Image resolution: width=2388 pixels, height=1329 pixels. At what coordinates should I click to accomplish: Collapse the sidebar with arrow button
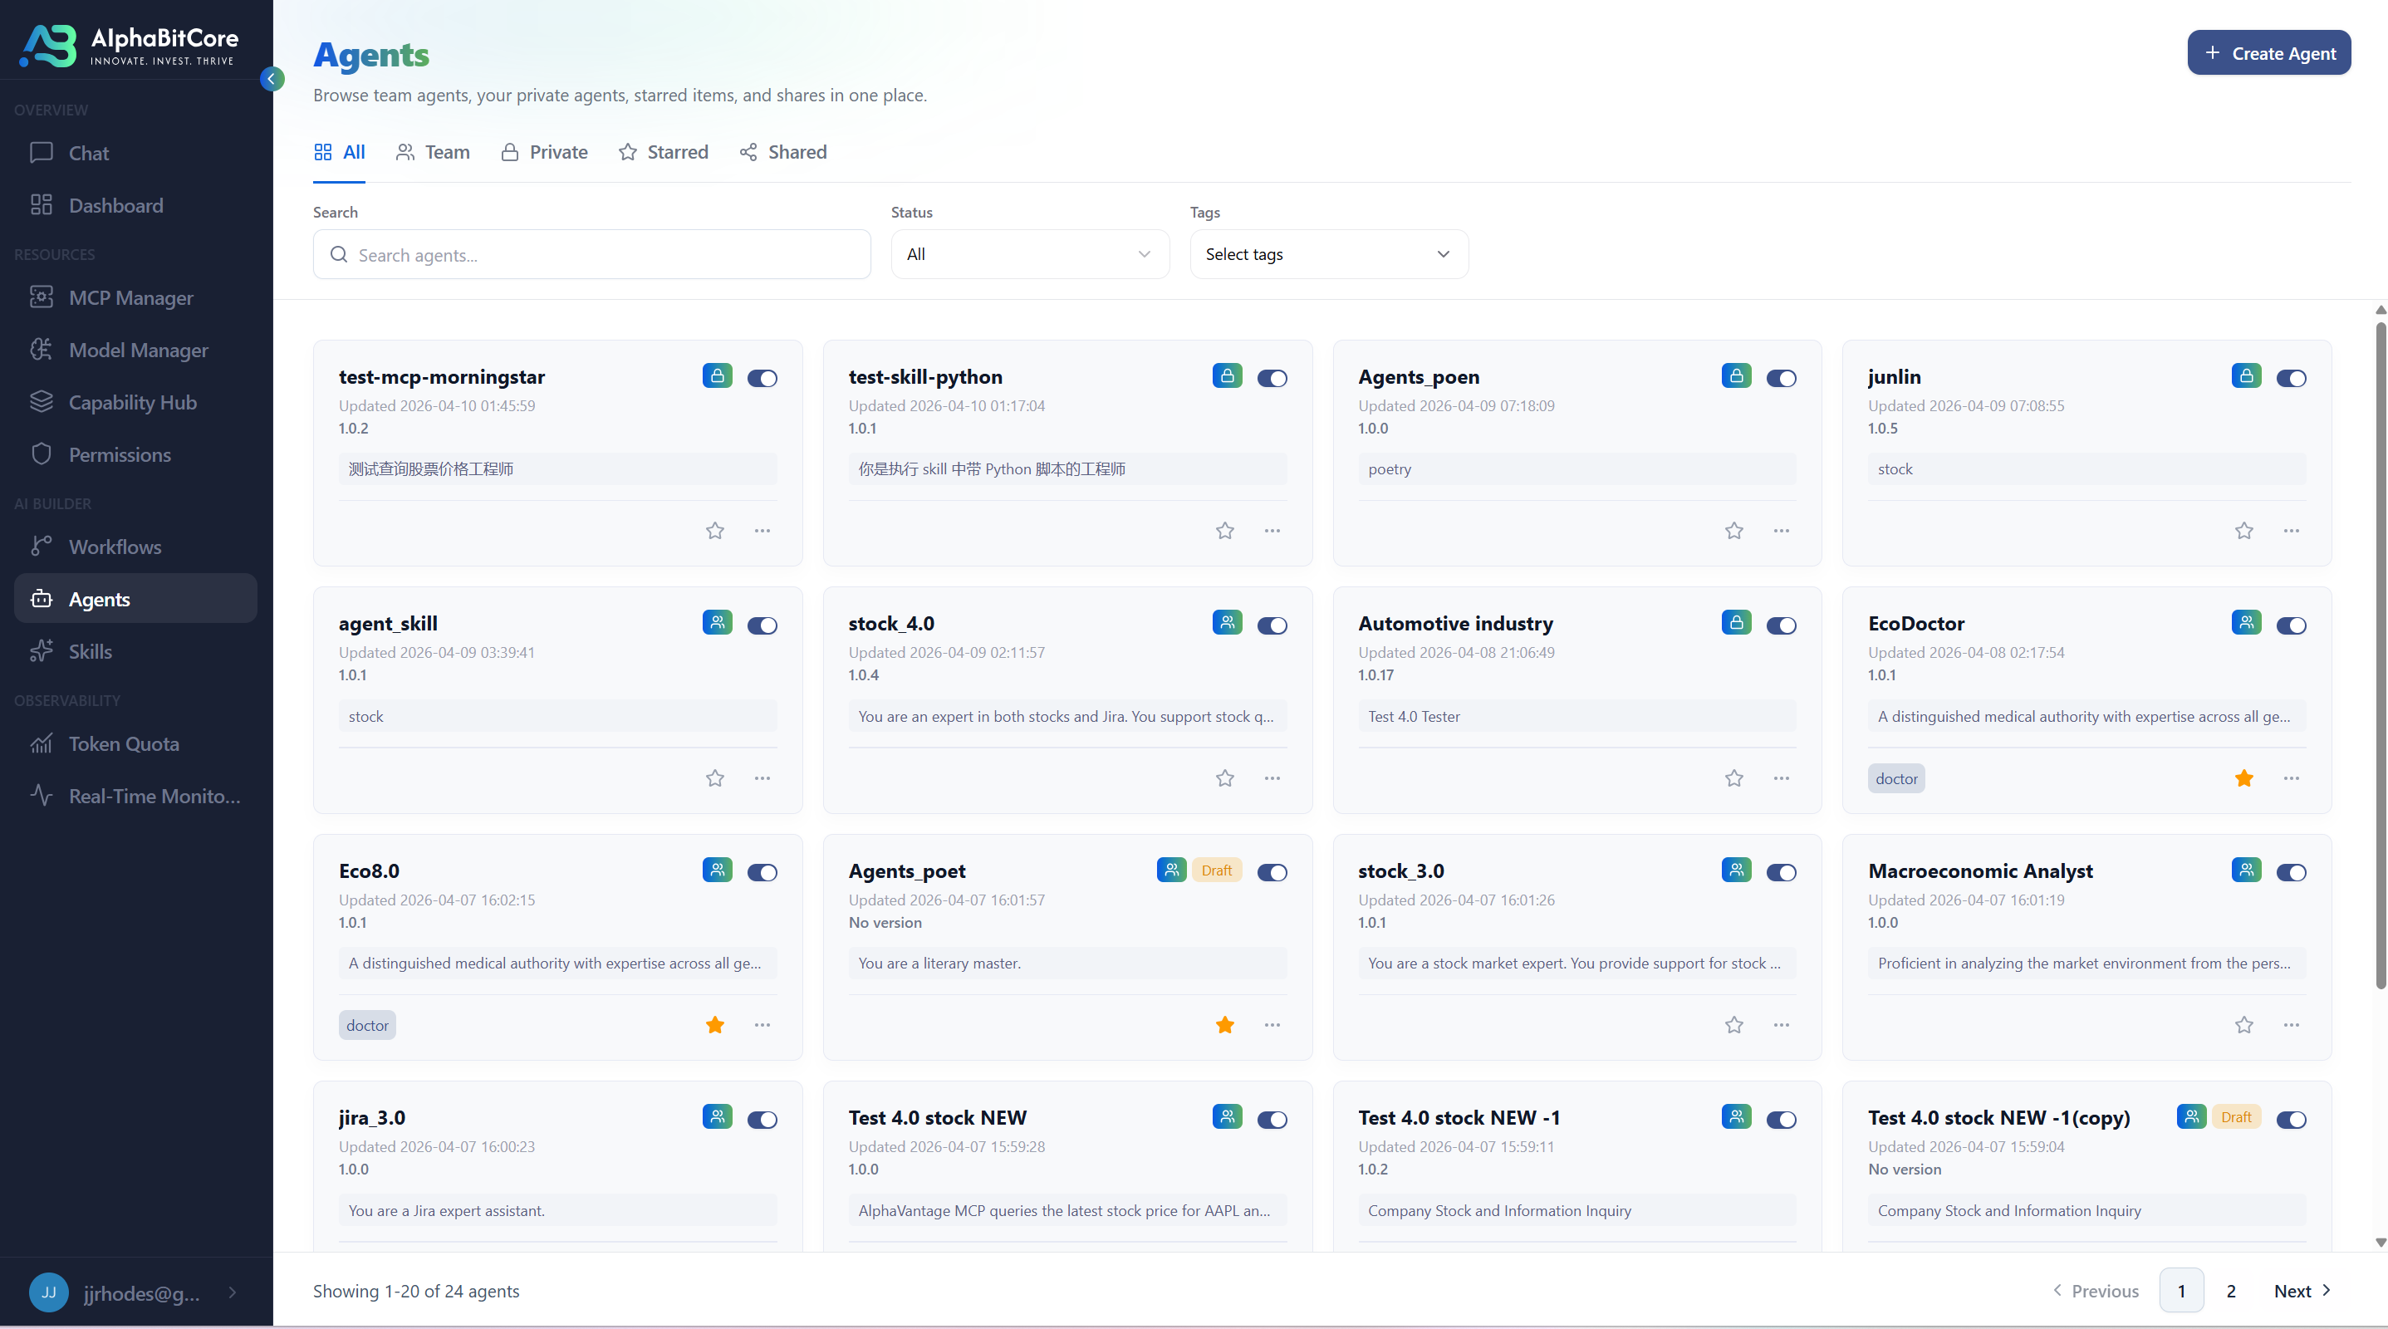272,79
